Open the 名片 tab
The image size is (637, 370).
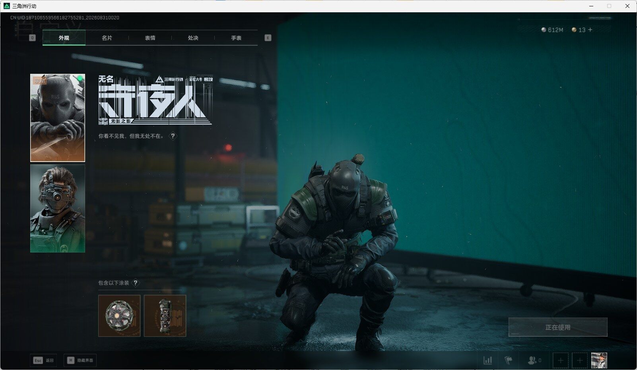point(107,38)
